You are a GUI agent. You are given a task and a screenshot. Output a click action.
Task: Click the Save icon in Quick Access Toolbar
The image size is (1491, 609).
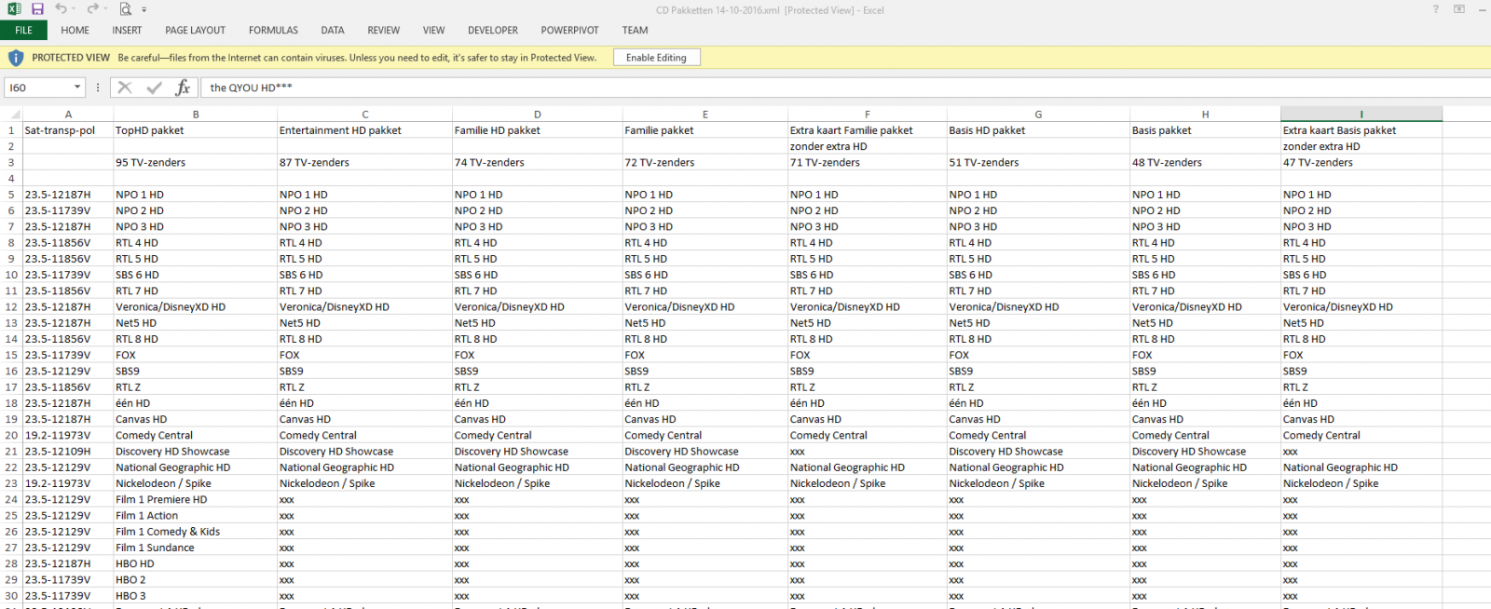(37, 9)
